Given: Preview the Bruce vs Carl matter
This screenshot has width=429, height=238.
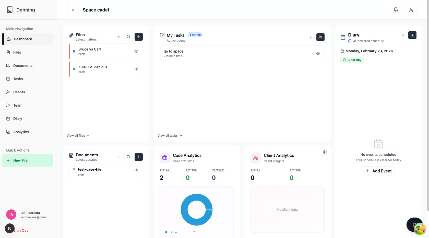Looking at the screenshot, I should point(136,51).
